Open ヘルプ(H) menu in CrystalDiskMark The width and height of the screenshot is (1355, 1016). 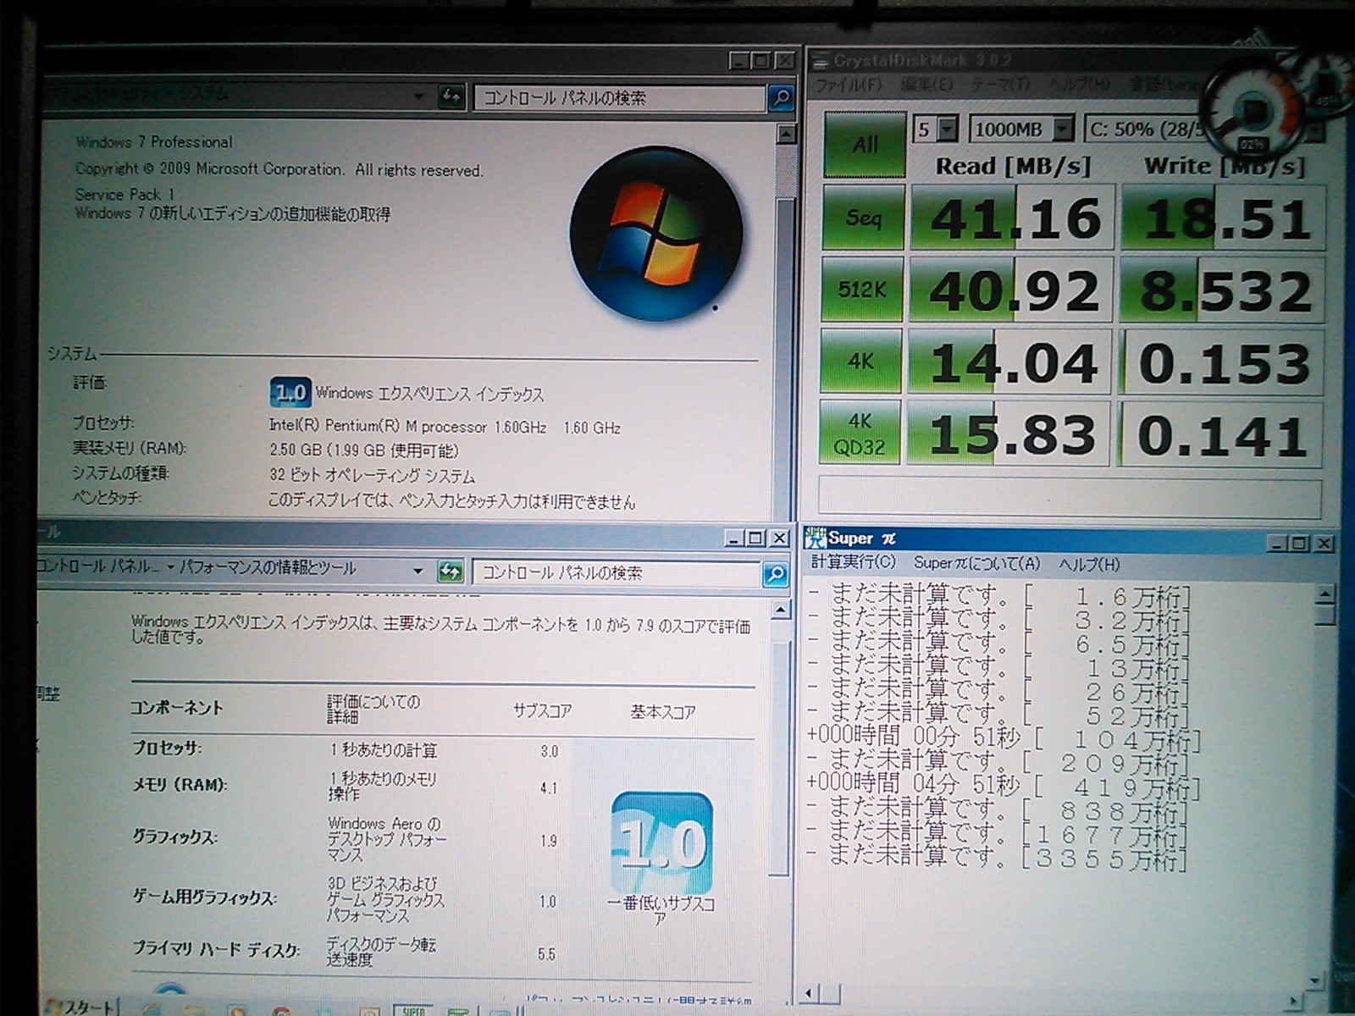1079,85
